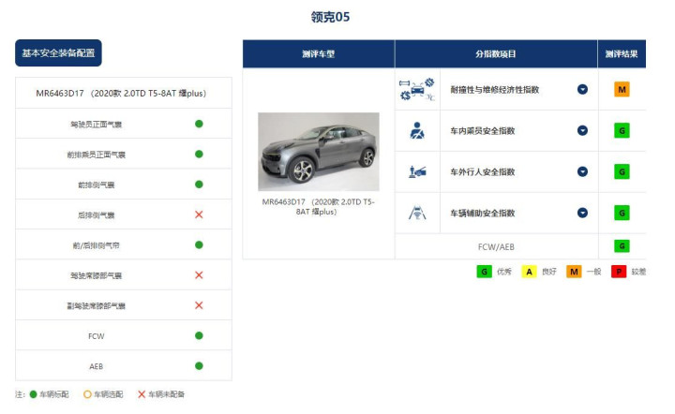Click the legend orange M 一般 badge
Screen dimensions: 675x414
574,272
